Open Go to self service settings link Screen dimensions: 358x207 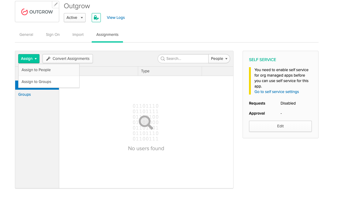tap(277, 91)
